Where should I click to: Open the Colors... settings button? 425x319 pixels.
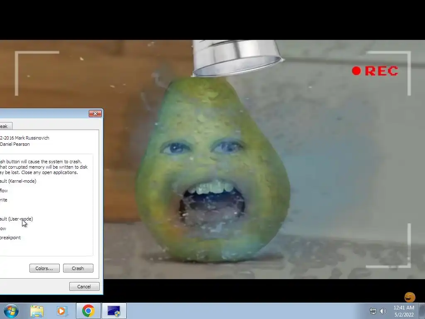point(44,268)
